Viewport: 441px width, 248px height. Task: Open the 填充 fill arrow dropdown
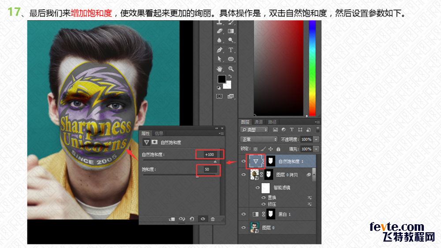(316, 149)
